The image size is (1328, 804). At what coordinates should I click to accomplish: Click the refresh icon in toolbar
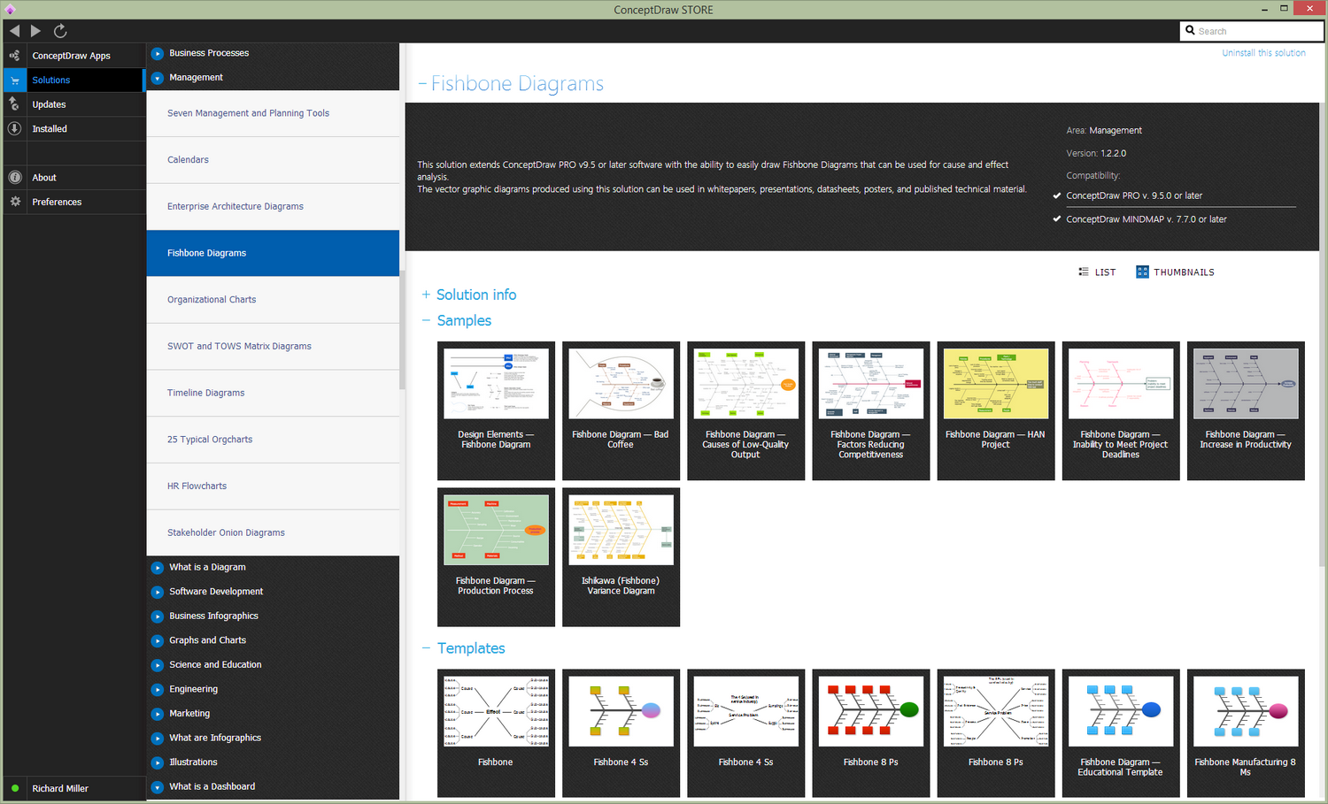(60, 31)
